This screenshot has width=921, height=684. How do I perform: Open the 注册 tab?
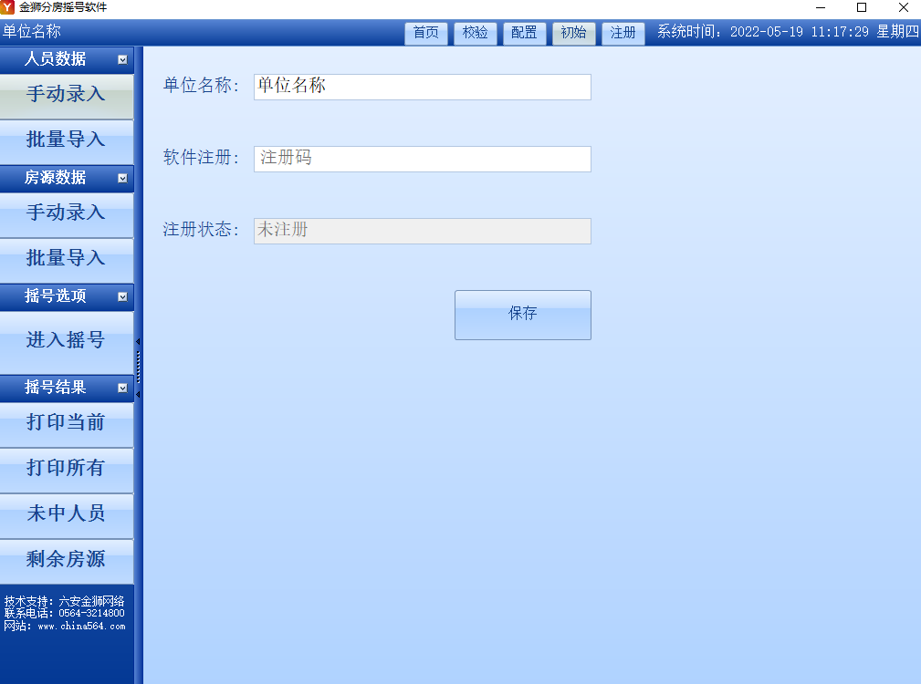623,33
